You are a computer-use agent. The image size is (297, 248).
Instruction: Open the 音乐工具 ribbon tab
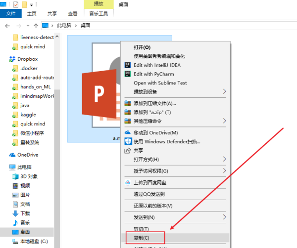99,14
